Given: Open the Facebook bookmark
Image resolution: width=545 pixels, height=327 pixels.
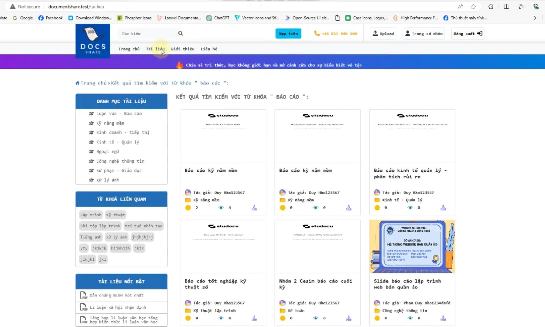Looking at the screenshot, I should coord(50,18).
